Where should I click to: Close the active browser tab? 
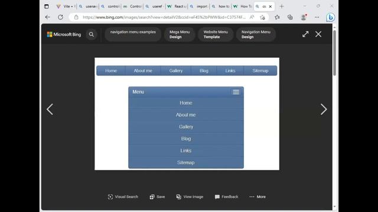point(271,6)
